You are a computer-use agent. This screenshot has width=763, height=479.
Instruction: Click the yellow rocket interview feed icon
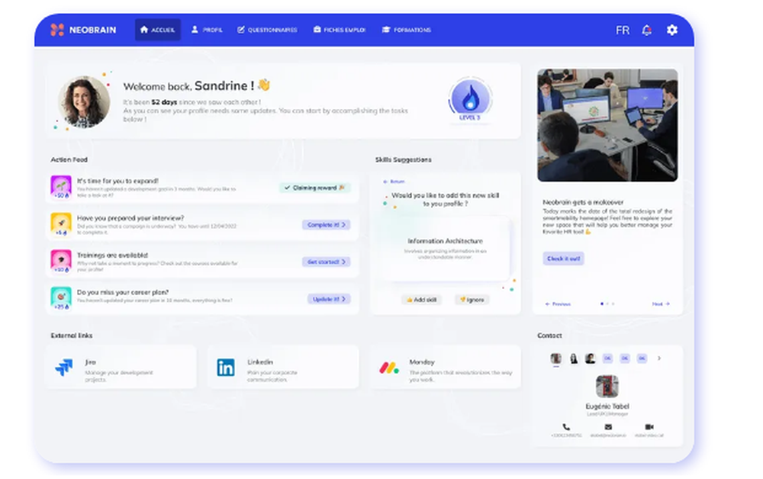tap(61, 224)
